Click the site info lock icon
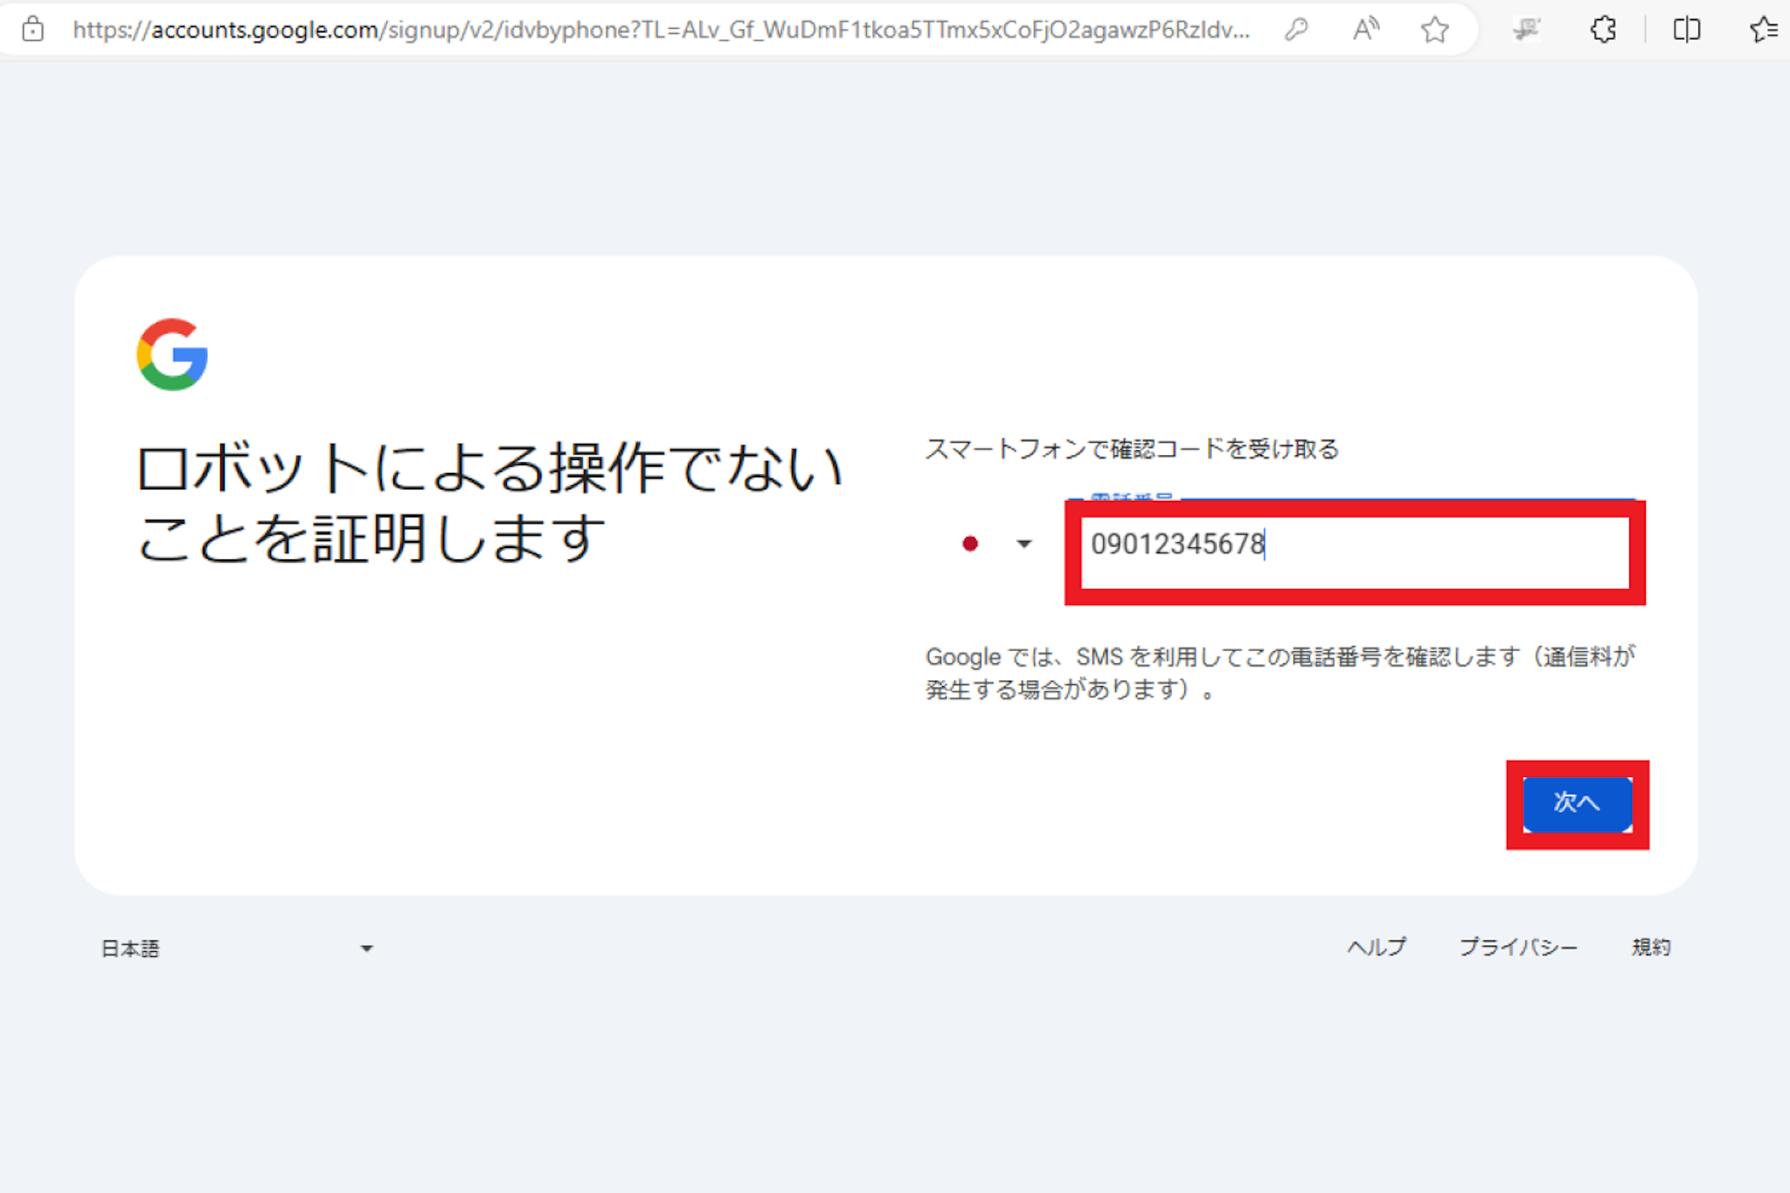This screenshot has height=1193, width=1790. 32,29
